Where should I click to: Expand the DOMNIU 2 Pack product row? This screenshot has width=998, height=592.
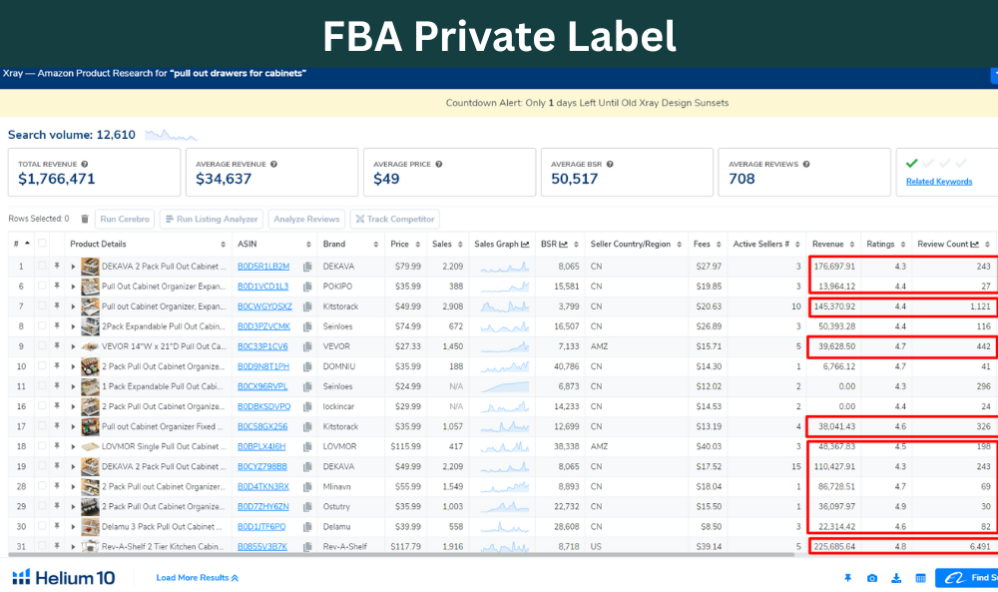(73, 366)
